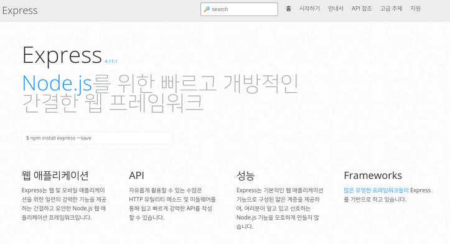Click the paragraph under 웹 애플리케이션 heading

(64, 204)
